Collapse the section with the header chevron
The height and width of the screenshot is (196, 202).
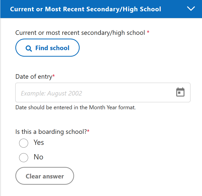[191, 9]
